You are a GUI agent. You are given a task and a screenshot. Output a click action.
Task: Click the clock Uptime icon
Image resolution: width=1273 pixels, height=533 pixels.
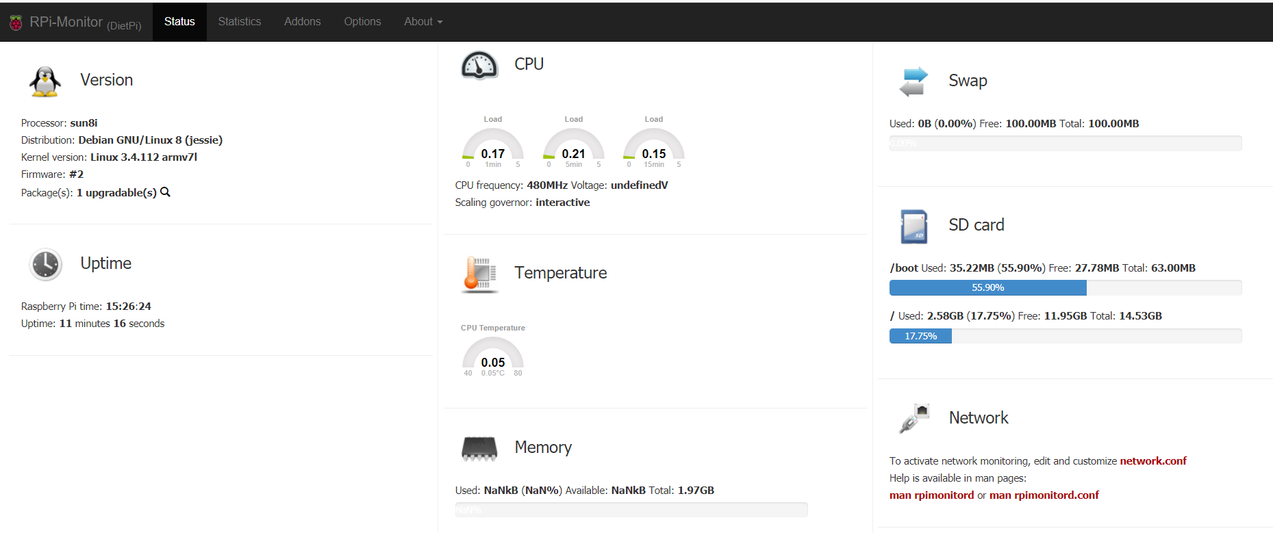(x=46, y=264)
